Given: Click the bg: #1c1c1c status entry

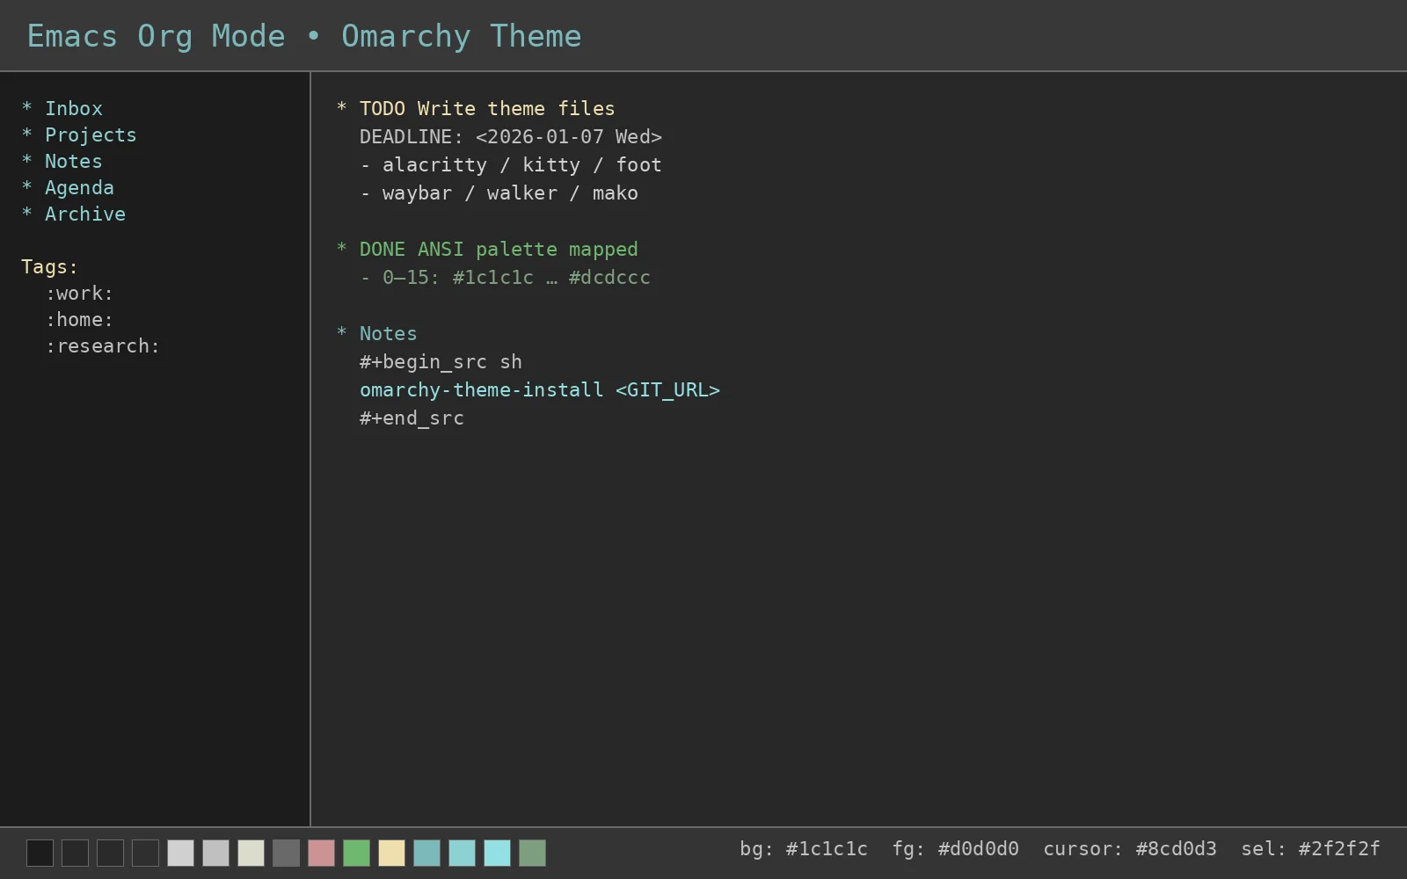Looking at the screenshot, I should (804, 848).
